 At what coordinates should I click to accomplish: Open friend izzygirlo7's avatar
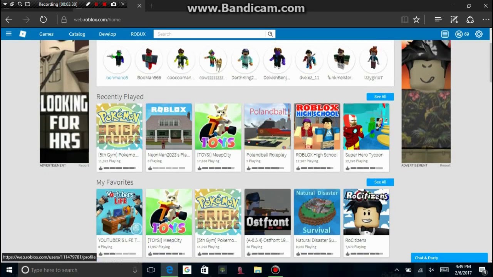click(x=373, y=59)
